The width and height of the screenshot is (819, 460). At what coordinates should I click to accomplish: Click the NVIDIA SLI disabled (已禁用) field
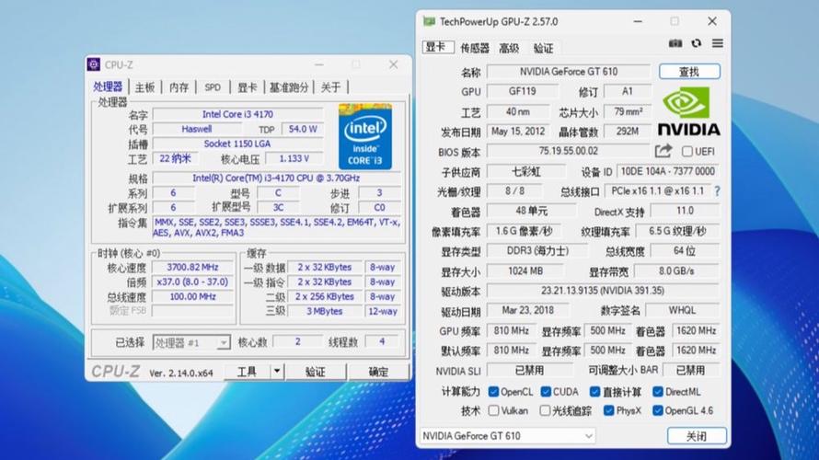point(530,370)
